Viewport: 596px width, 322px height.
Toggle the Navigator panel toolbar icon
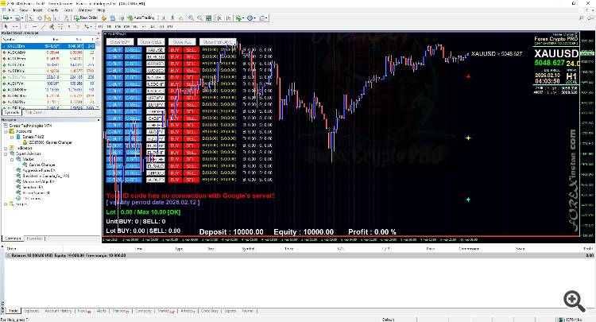tap(48, 17)
